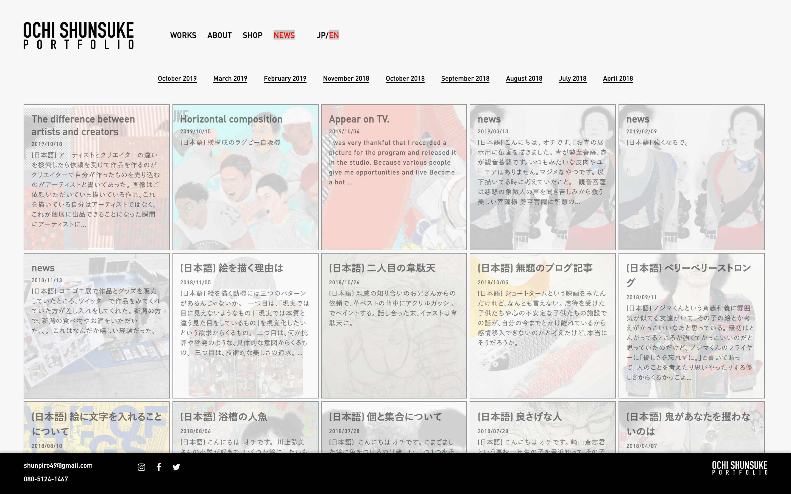The height and width of the screenshot is (494, 791).
Task: Filter news by September 2018
Action: [465, 78]
